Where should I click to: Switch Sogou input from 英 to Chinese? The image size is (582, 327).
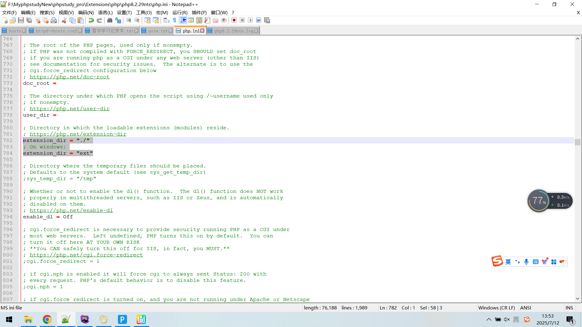click(508, 262)
